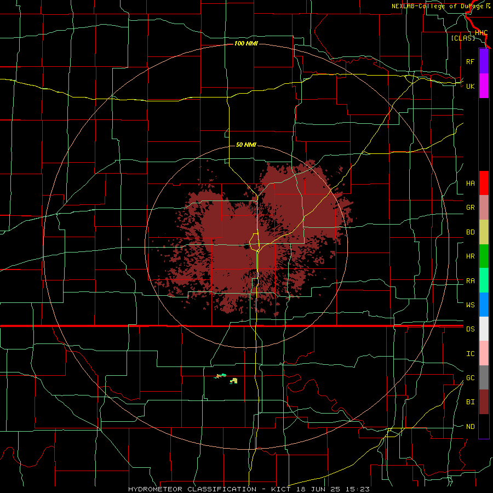Image resolution: width=493 pixels, height=493 pixels.
Task: Click the "100 NMI" range ring label
Action: pyautogui.click(x=246, y=43)
